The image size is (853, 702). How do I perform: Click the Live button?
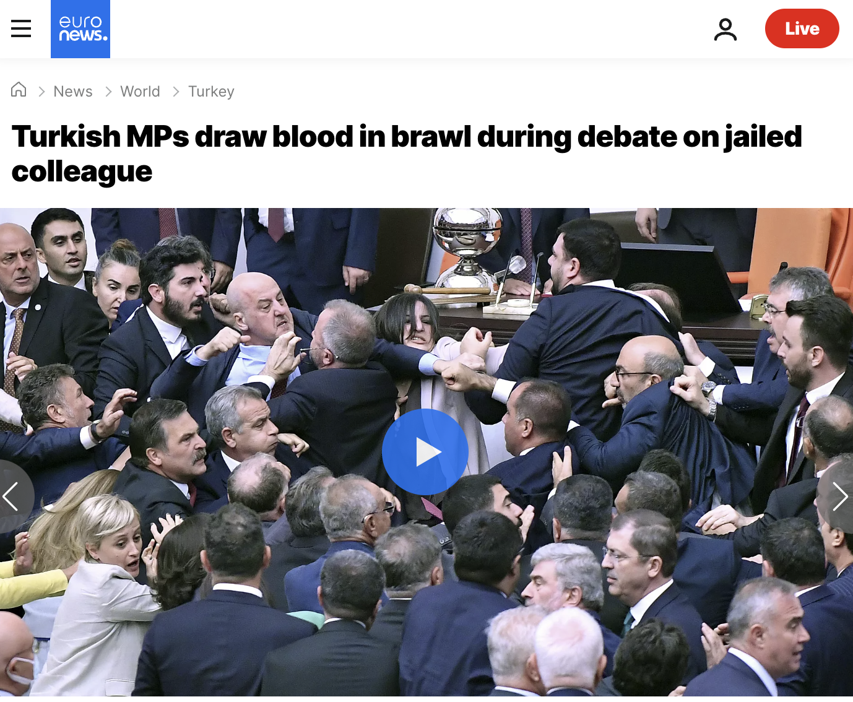pyautogui.click(x=802, y=28)
